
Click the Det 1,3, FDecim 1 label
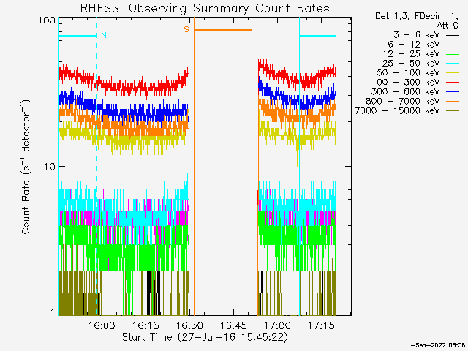[417, 16]
